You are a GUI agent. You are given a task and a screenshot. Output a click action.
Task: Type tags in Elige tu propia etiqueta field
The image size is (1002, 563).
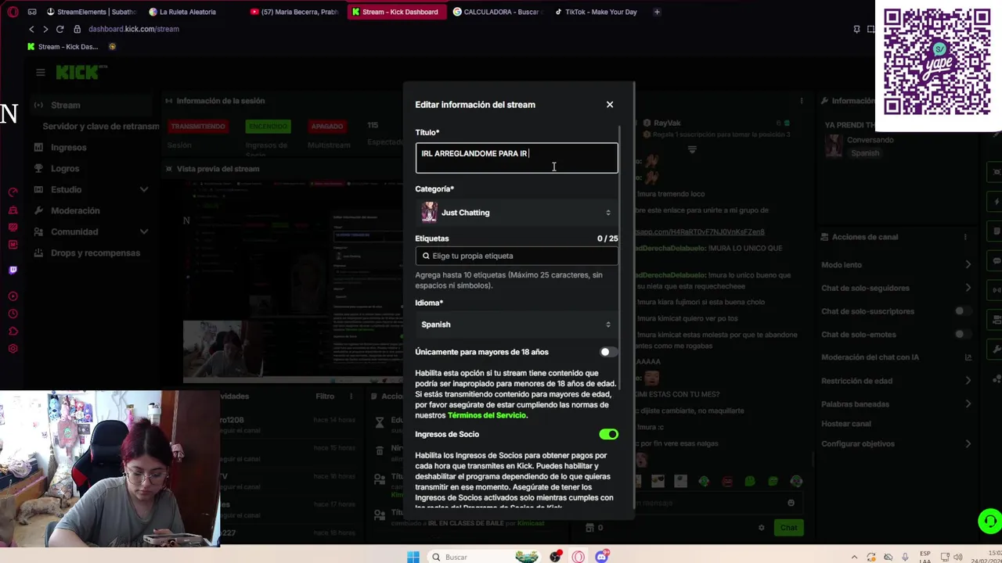click(x=517, y=256)
